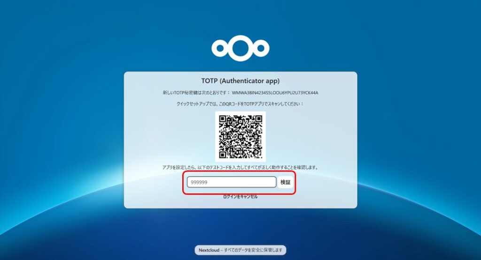Click the QR code's top-right finder square
481x260 pixels.
tap(258, 119)
